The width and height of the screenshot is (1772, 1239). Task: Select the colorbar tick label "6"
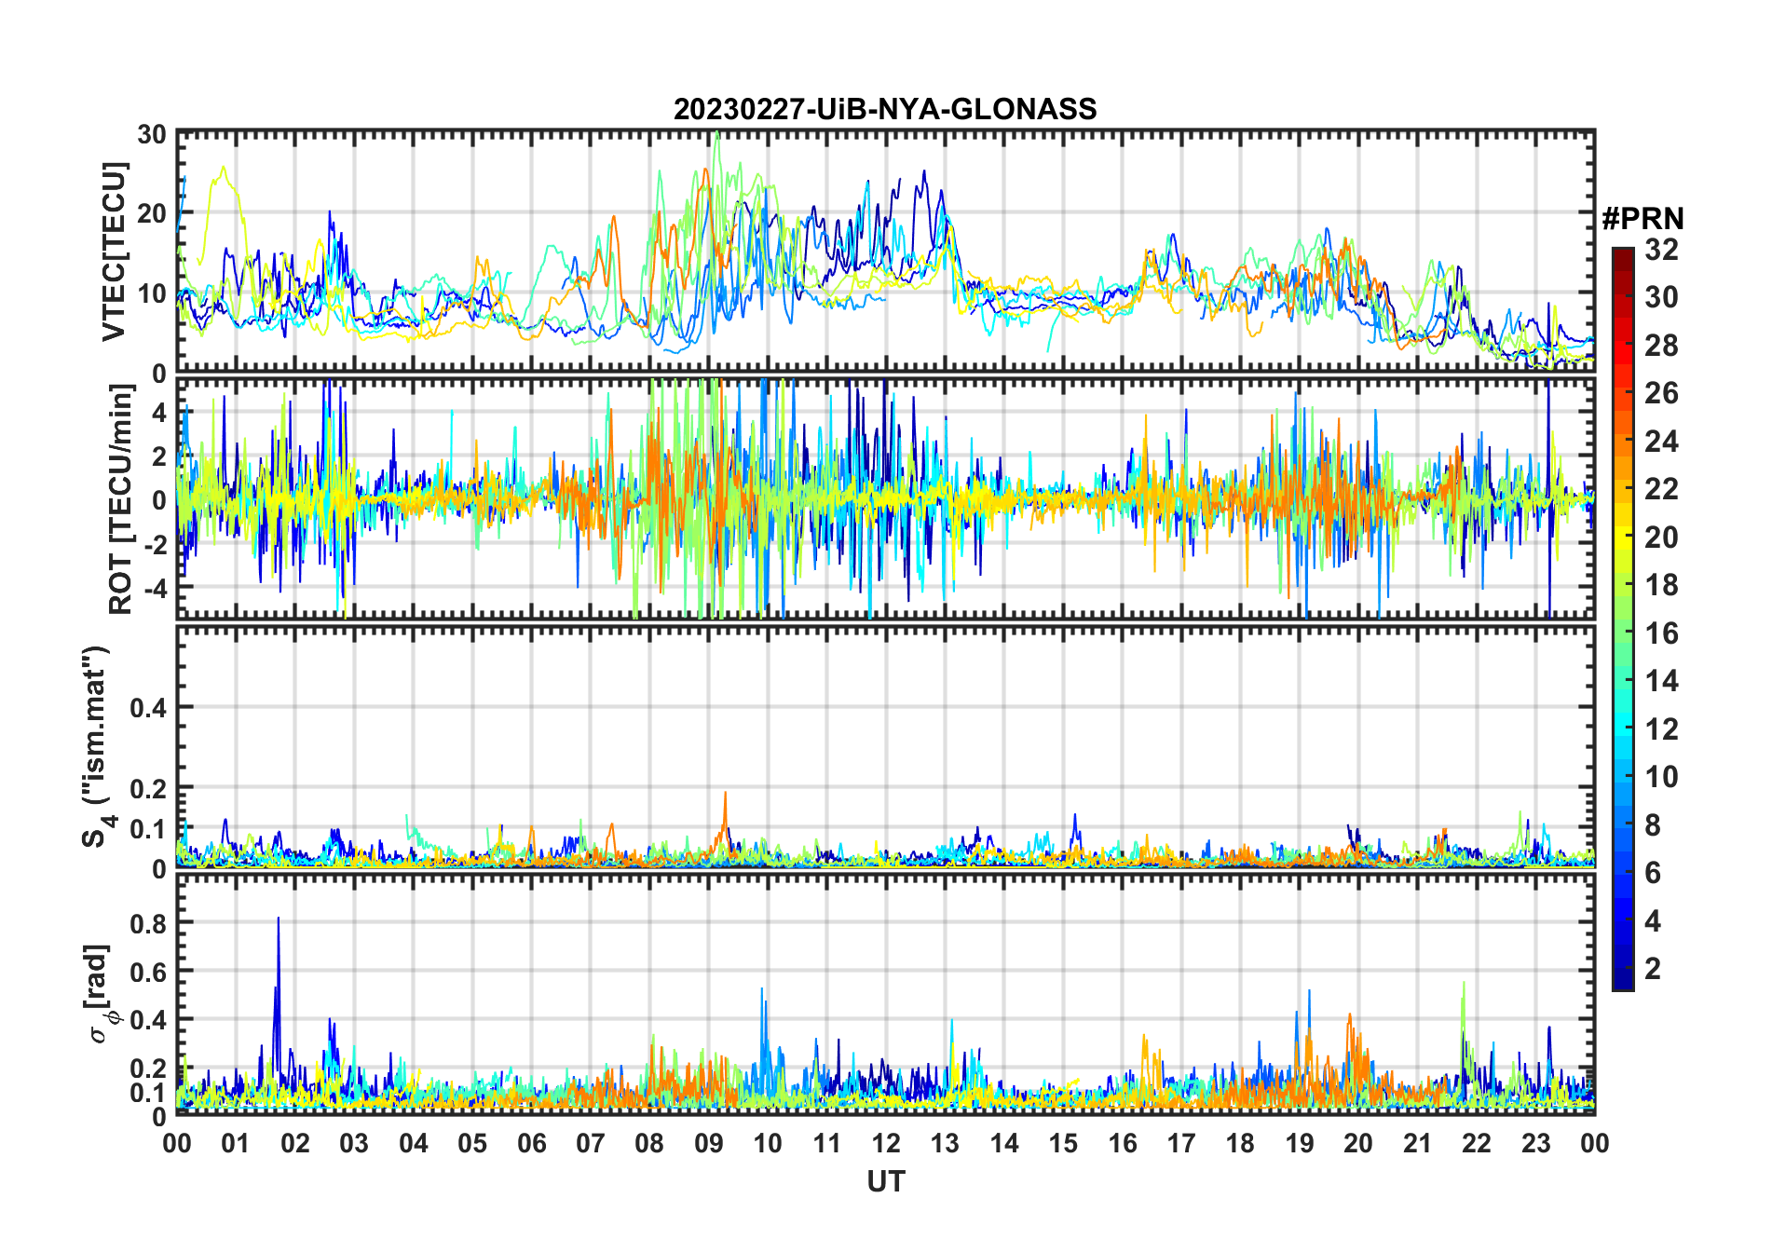coord(1653,873)
